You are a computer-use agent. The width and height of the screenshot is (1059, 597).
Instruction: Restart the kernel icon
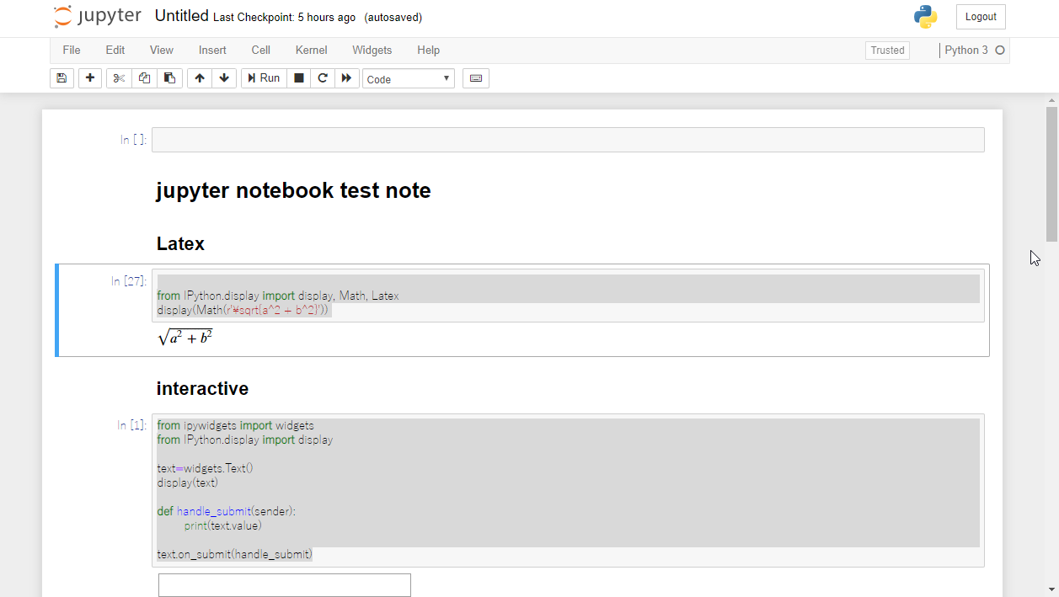[322, 78]
